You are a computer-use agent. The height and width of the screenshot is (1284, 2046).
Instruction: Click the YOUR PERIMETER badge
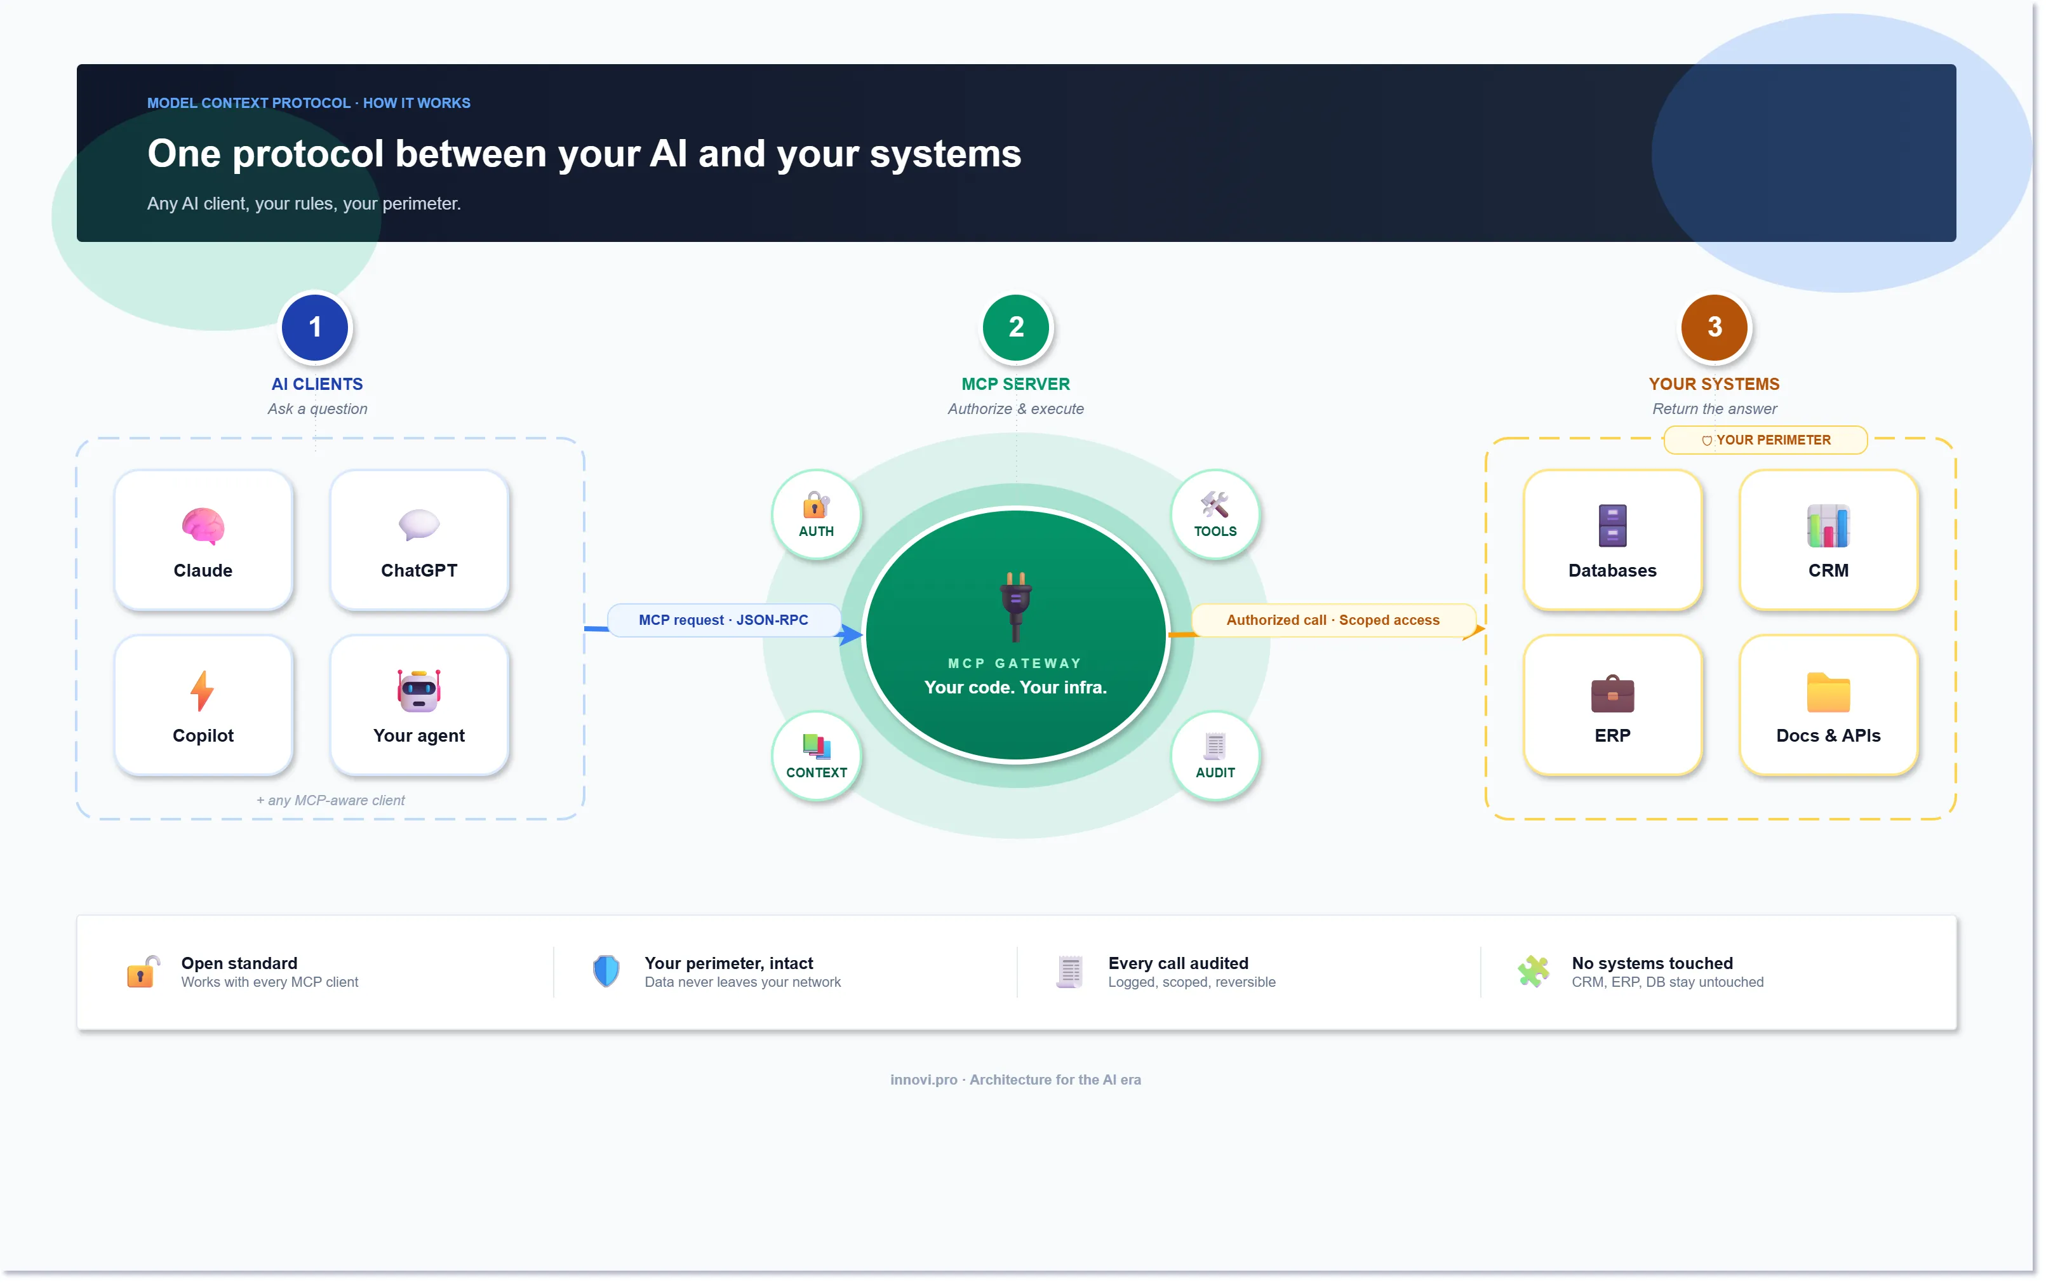tap(1765, 440)
